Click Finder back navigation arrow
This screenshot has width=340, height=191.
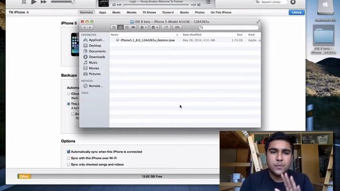(84, 27)
